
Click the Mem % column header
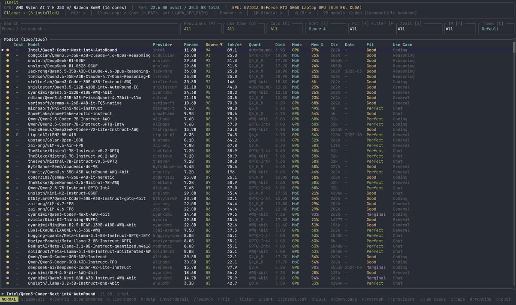(x=317, y=45)
